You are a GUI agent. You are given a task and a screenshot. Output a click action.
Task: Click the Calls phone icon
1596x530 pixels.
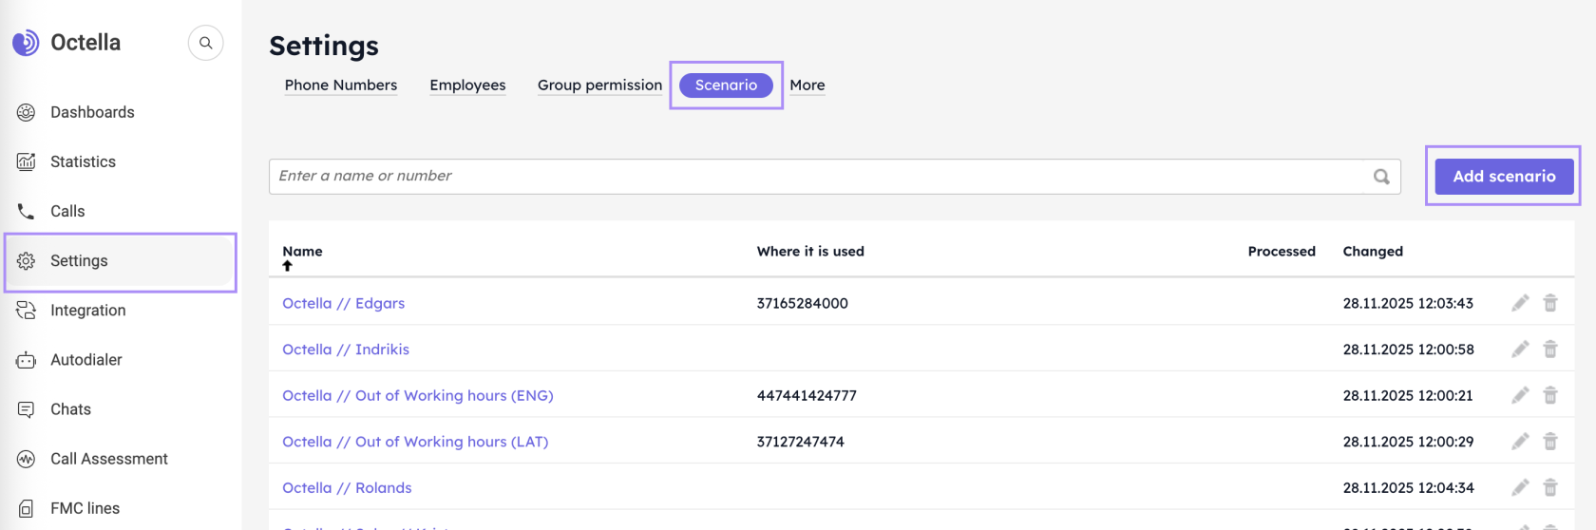click(x=27, y=211)
